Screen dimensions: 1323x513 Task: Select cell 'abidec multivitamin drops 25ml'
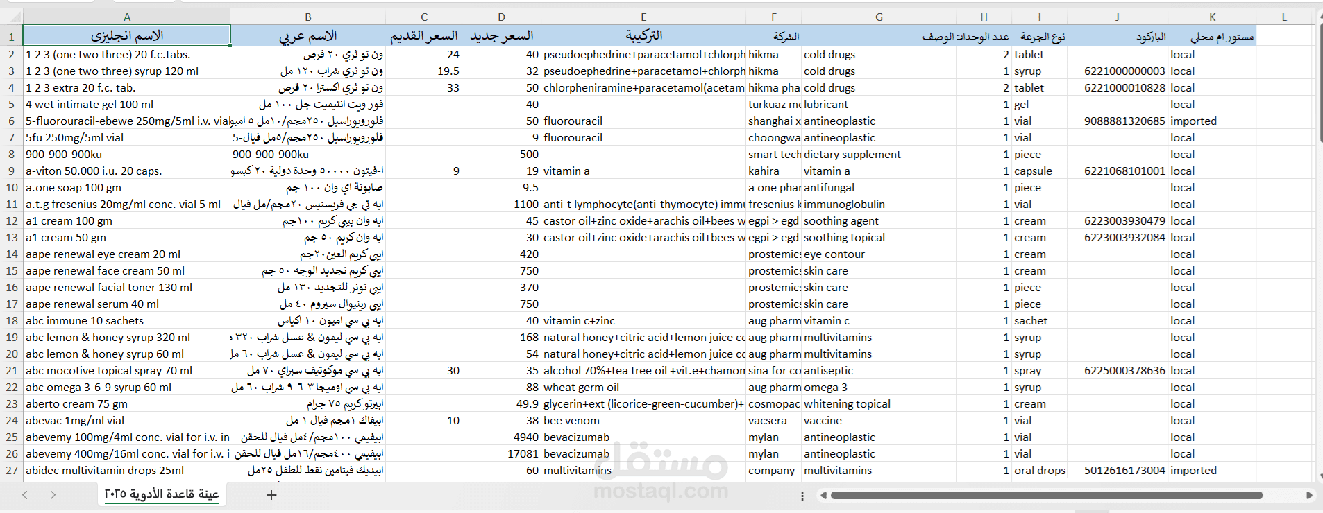pos(127,470)
